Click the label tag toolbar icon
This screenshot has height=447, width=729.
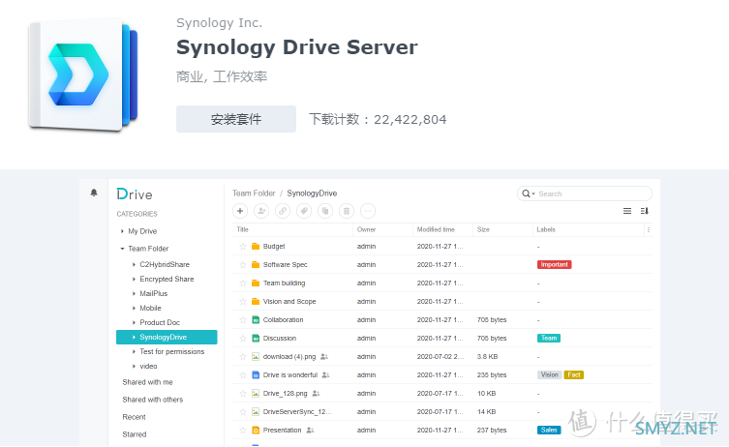click(x=304, y=211)
